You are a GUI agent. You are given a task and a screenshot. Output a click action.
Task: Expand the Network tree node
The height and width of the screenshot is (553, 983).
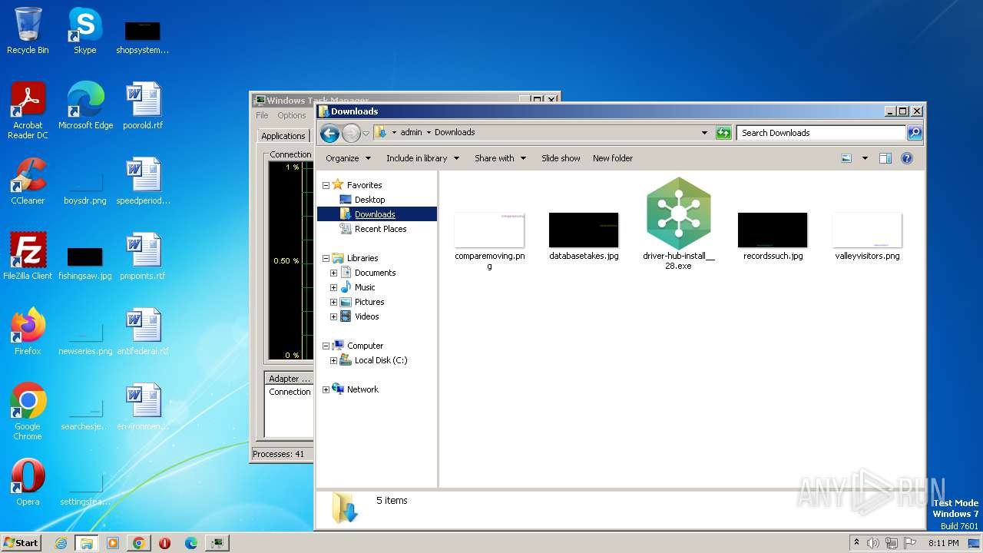[x=326, y=389]
